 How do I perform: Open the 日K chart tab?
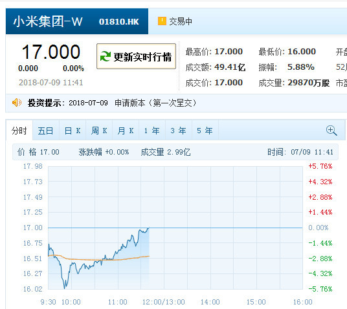pyautogui.click(x=73, y=131)
